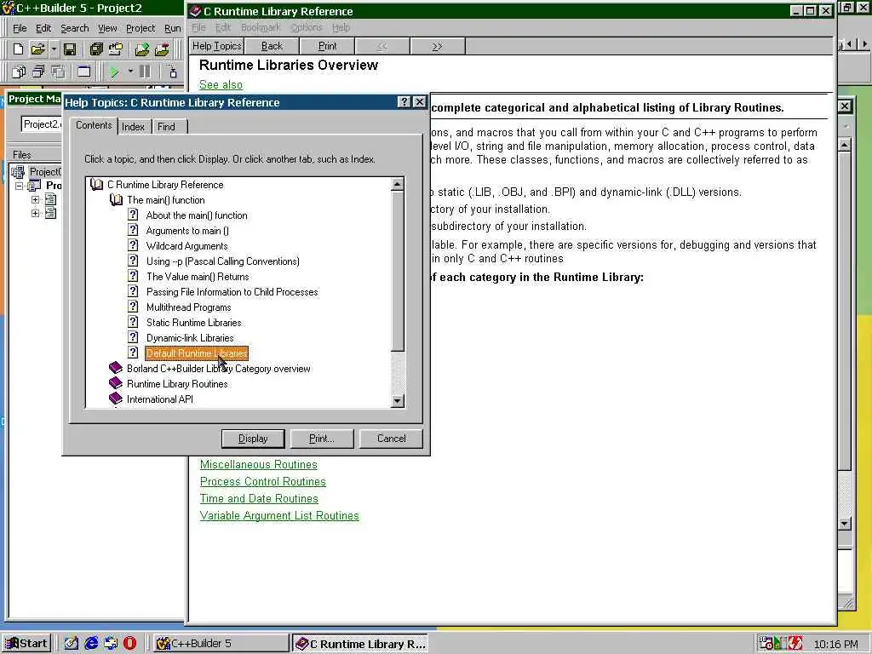Click the Start button on the taskbar

click(x=26, y=644)
